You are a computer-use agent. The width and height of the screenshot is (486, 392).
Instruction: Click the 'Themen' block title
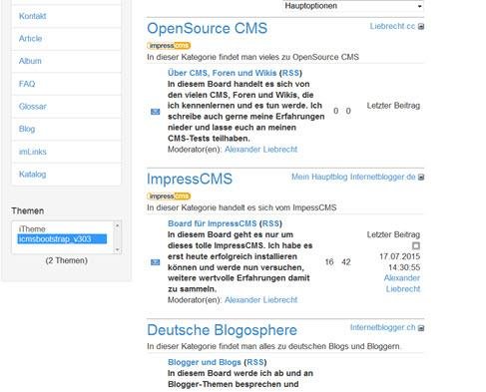28,210
